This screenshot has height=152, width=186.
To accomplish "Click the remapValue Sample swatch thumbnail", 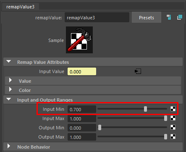I will coord(79,40).
